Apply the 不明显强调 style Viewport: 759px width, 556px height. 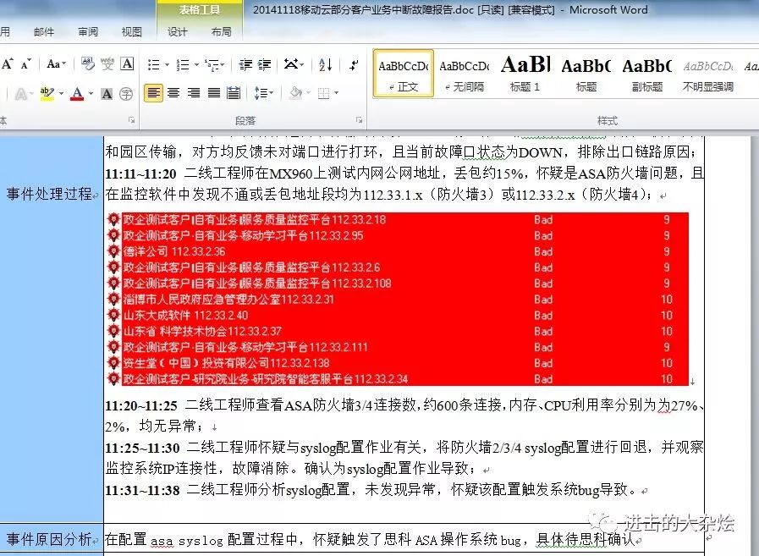[x=708, y=74]
